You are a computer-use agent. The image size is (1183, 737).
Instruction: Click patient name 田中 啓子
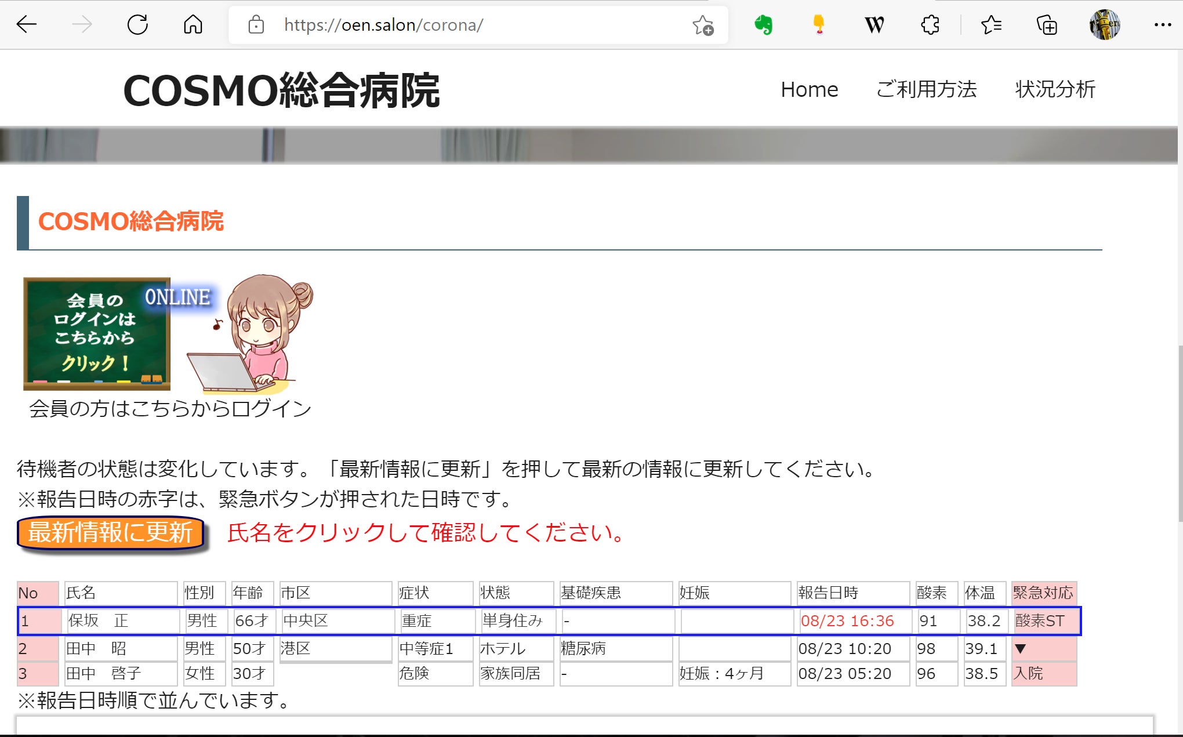103,674
